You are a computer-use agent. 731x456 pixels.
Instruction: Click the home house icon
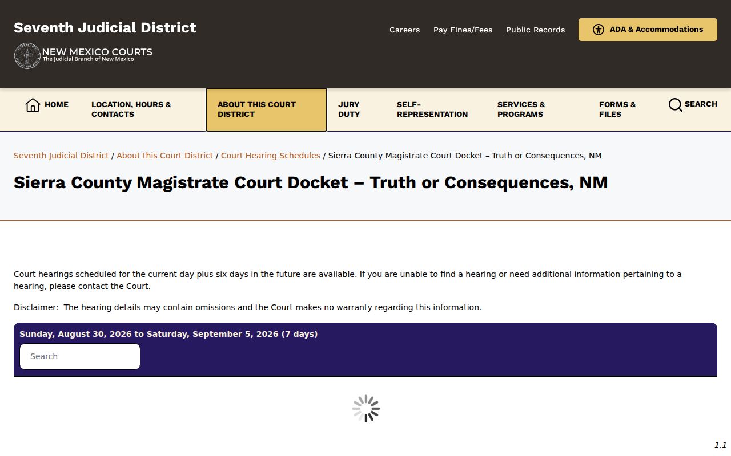33,105
